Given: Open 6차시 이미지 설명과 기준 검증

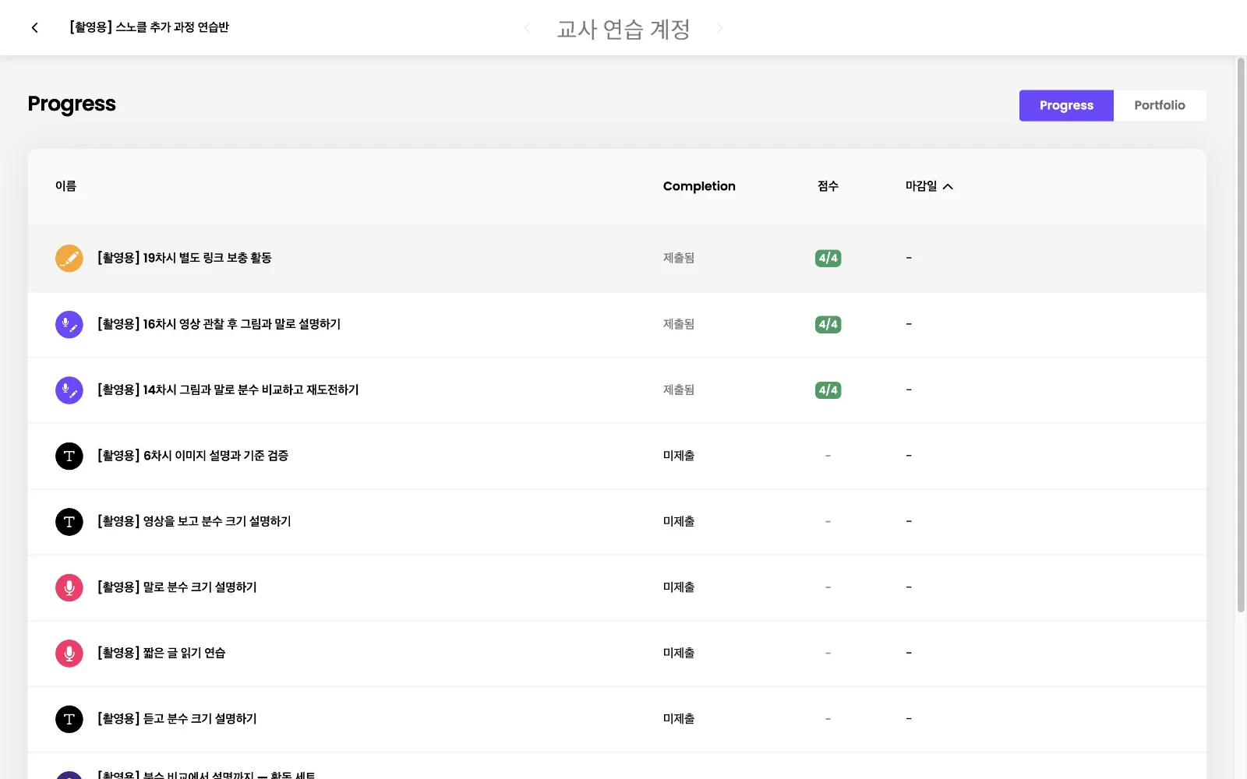Looking at the screenshot, I should pos(193,456).
